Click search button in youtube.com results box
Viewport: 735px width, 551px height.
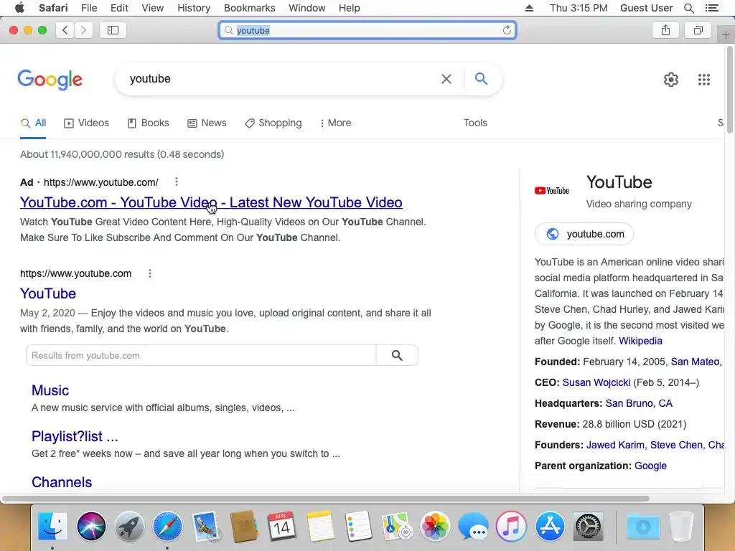point(397,356)
